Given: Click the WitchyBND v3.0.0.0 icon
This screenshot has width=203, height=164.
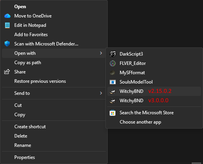Looking at the screenshot, I should click(x=112, y=101).
